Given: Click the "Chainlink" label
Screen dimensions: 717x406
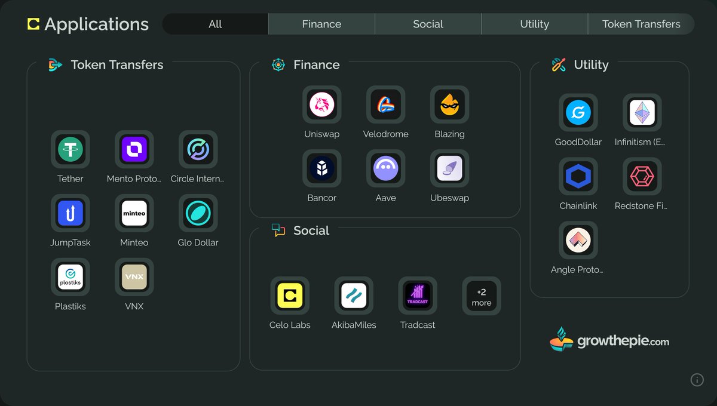Looking at the screenshot, I should tap(578, 205).
